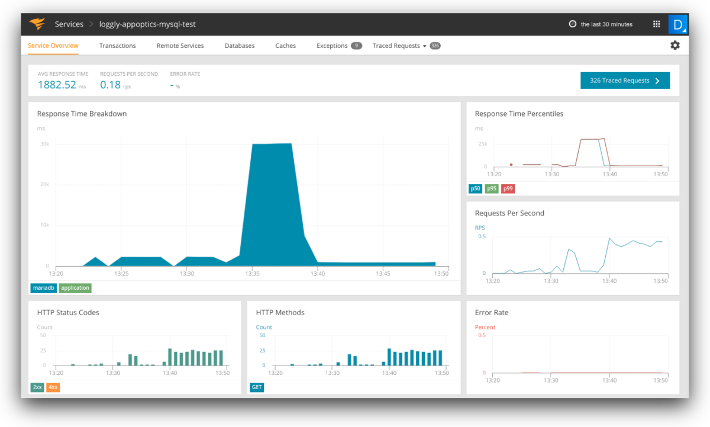Toggle the p99 percentile legend
Screen dimensions: 710x427
pyautogui.click(x=508, y=189)
